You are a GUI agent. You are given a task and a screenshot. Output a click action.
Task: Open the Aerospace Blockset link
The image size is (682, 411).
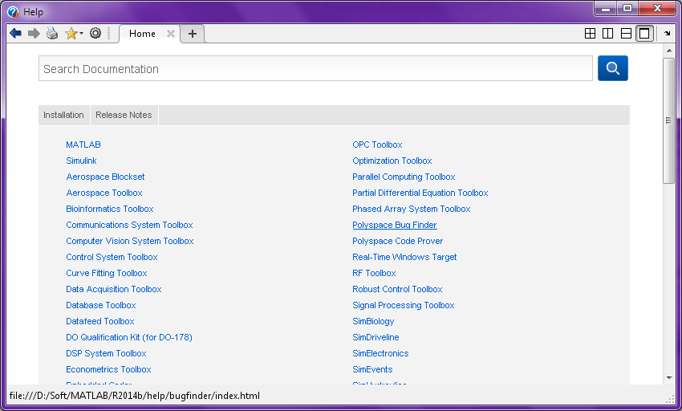pyautogui.click(x=105, y=177)
